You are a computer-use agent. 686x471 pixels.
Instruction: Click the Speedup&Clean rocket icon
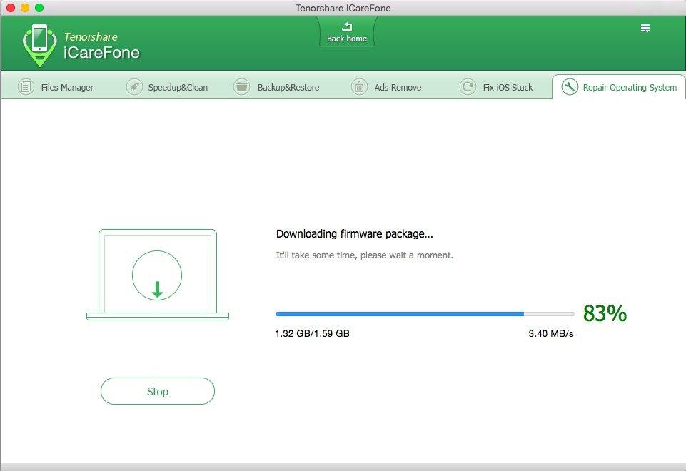[x=134, y=87]
